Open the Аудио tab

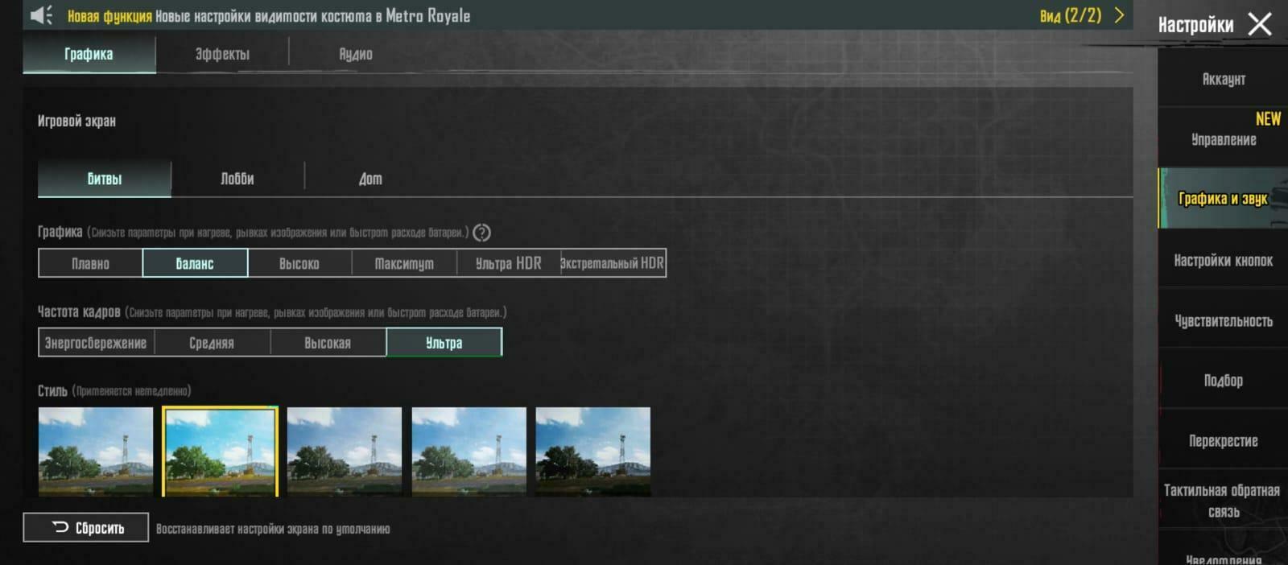[355, 55]
